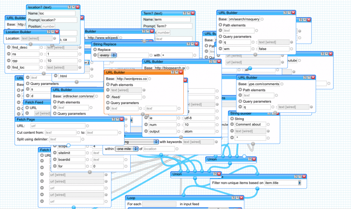This screenshot has width=351, height=209.
Task: Minimize the String Replace module
Action: coord(192,44)
